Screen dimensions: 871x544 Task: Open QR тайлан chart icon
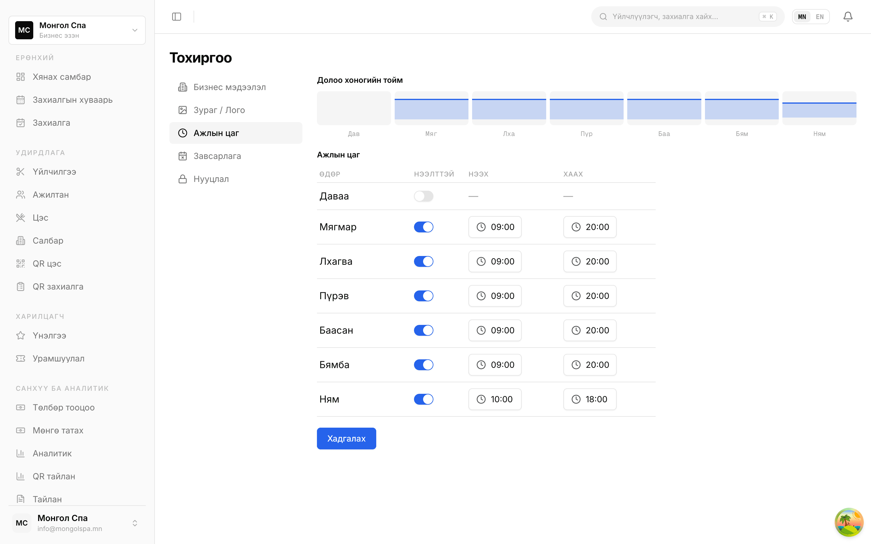coord(21,476)
